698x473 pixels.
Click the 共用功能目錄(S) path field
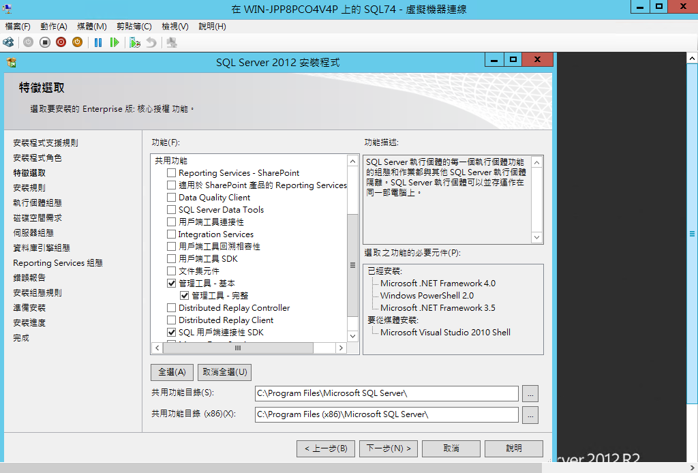pos(387,393)
